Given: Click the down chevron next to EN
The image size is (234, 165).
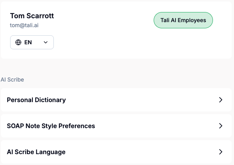Looking at the screenshot, I should pos(46,42).
